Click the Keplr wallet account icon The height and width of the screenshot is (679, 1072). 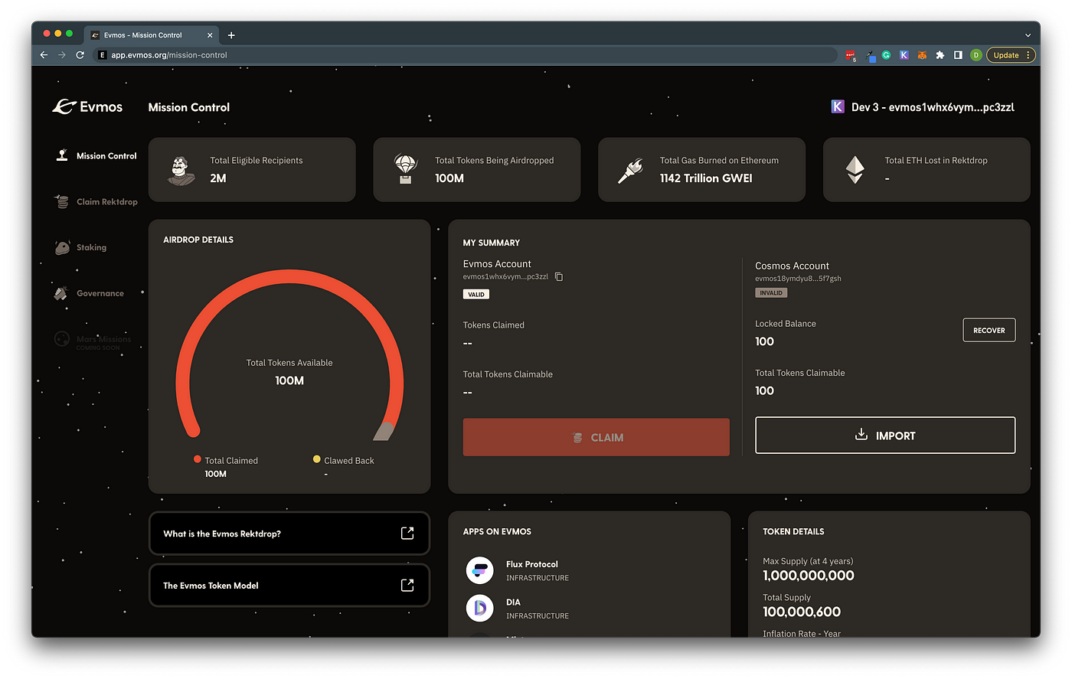(838, 107)
